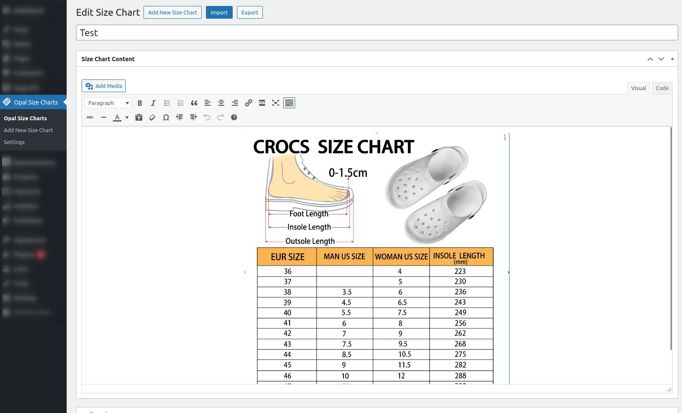Apply the text color button
Screen dimensions: 682x413
click(x=117, y=117)
